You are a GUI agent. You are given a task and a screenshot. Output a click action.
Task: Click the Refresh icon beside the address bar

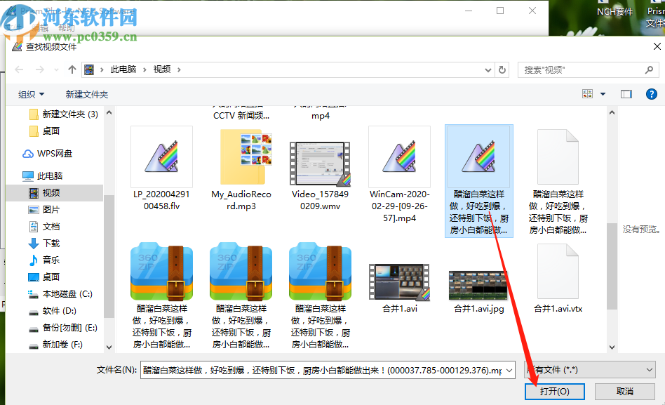pos(502,69)
